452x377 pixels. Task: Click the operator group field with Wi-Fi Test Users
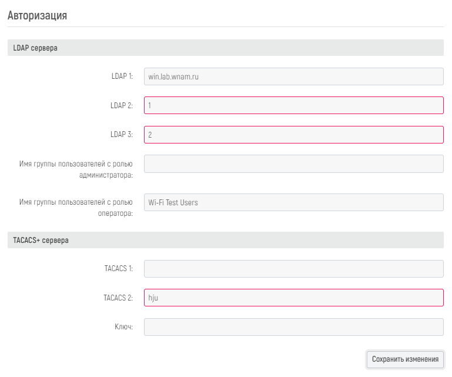coord(293,202)
